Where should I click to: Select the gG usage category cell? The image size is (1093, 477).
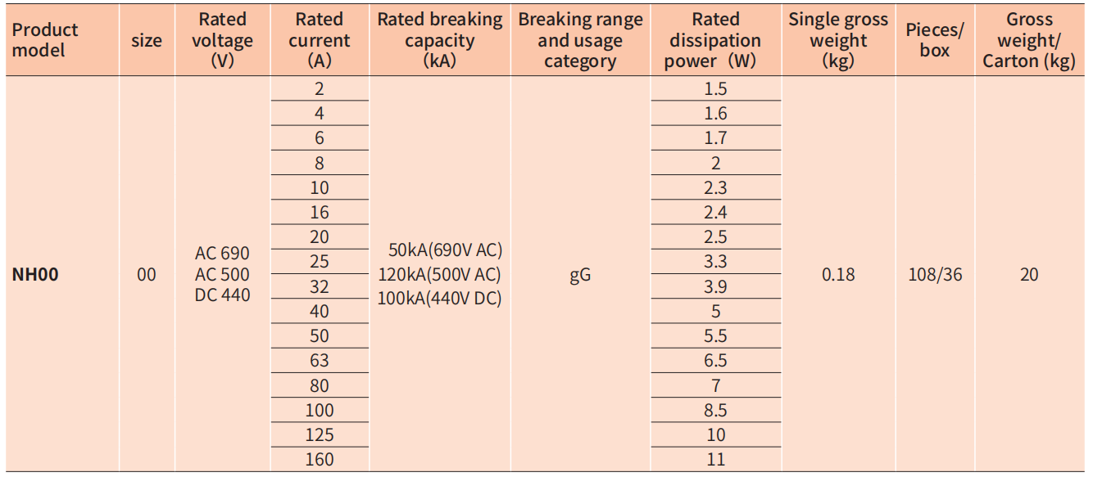580,275
